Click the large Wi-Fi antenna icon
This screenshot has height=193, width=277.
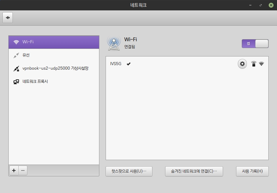click(x=114, y=43)
